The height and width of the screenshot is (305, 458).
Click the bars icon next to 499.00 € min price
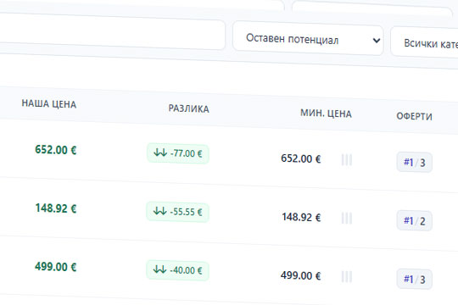pos(347,277)
